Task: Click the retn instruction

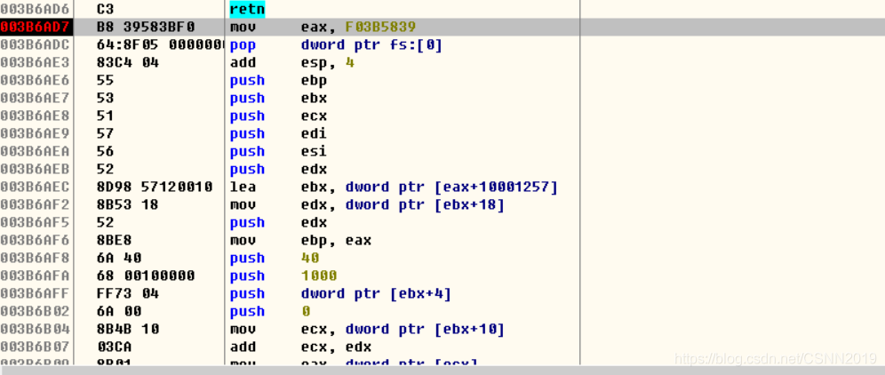Action: tap(247, 9)
